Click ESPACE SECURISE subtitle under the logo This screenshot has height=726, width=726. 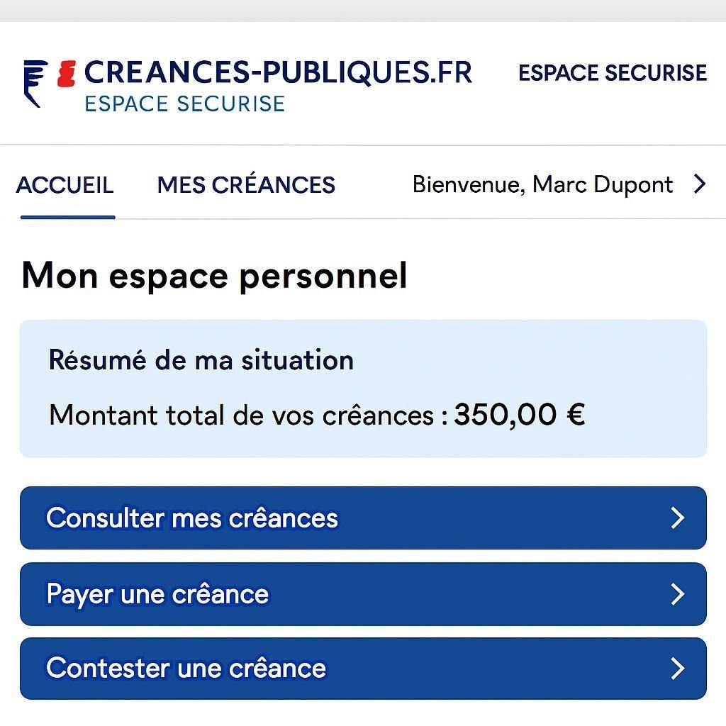(184, 104)
